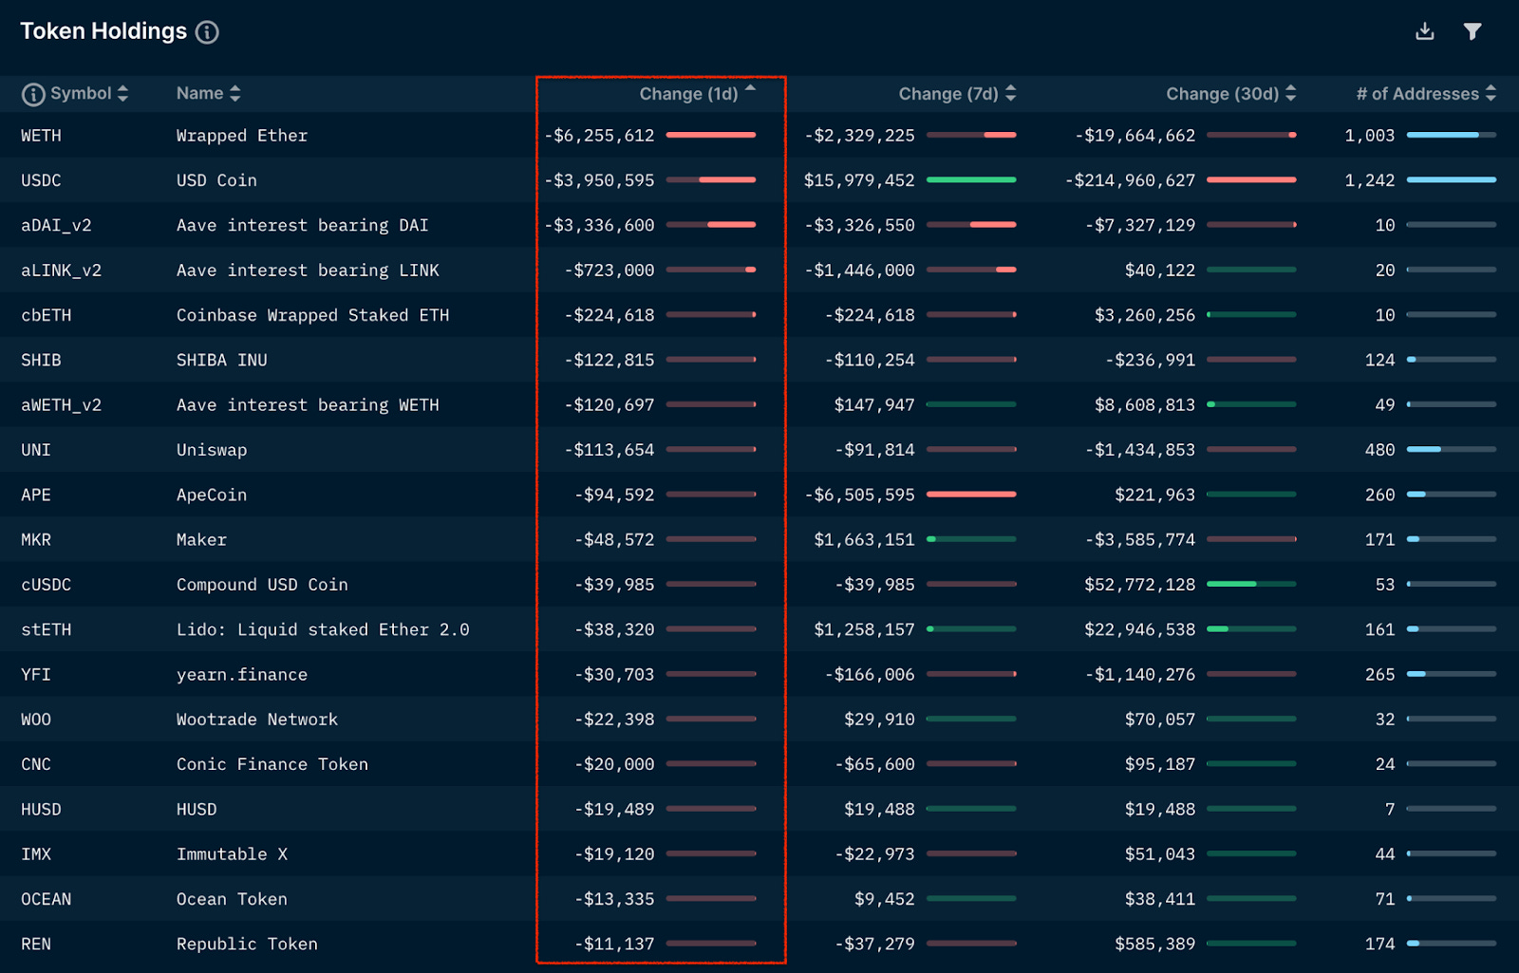Select the CNC symbol cell
The width and height of the screenshot is (1519, 973).
tap(36, 764)
